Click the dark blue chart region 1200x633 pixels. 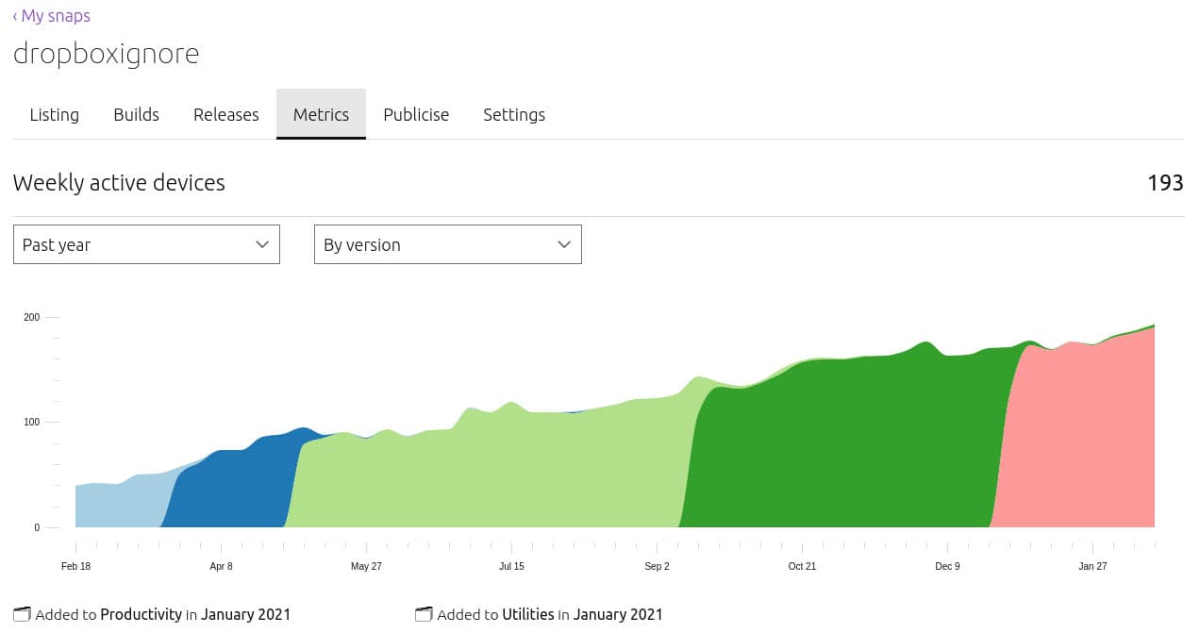pos(236,491)
